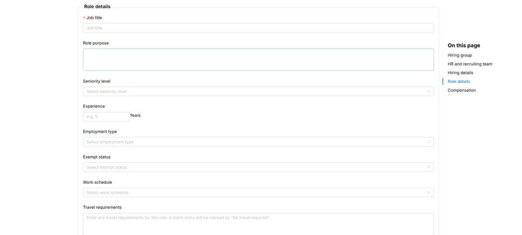The width and height of the screenshot is (522, 235).
Task: Click the Work schedule chevron arrow
Action: (428, 192)
